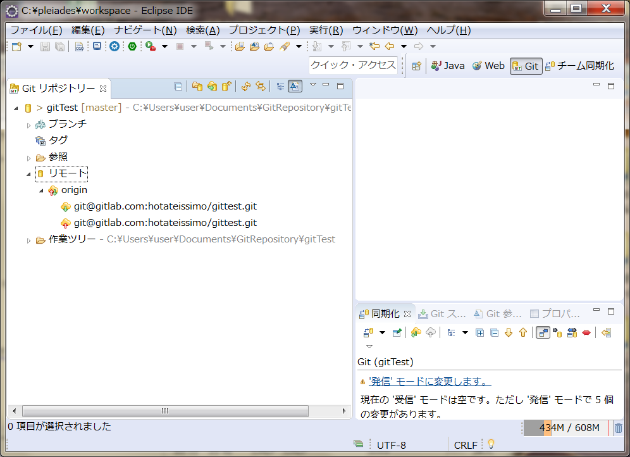This screenshot has height=457, width=630.
Task: Expand the 作業ツリー node
Action: 28,241
